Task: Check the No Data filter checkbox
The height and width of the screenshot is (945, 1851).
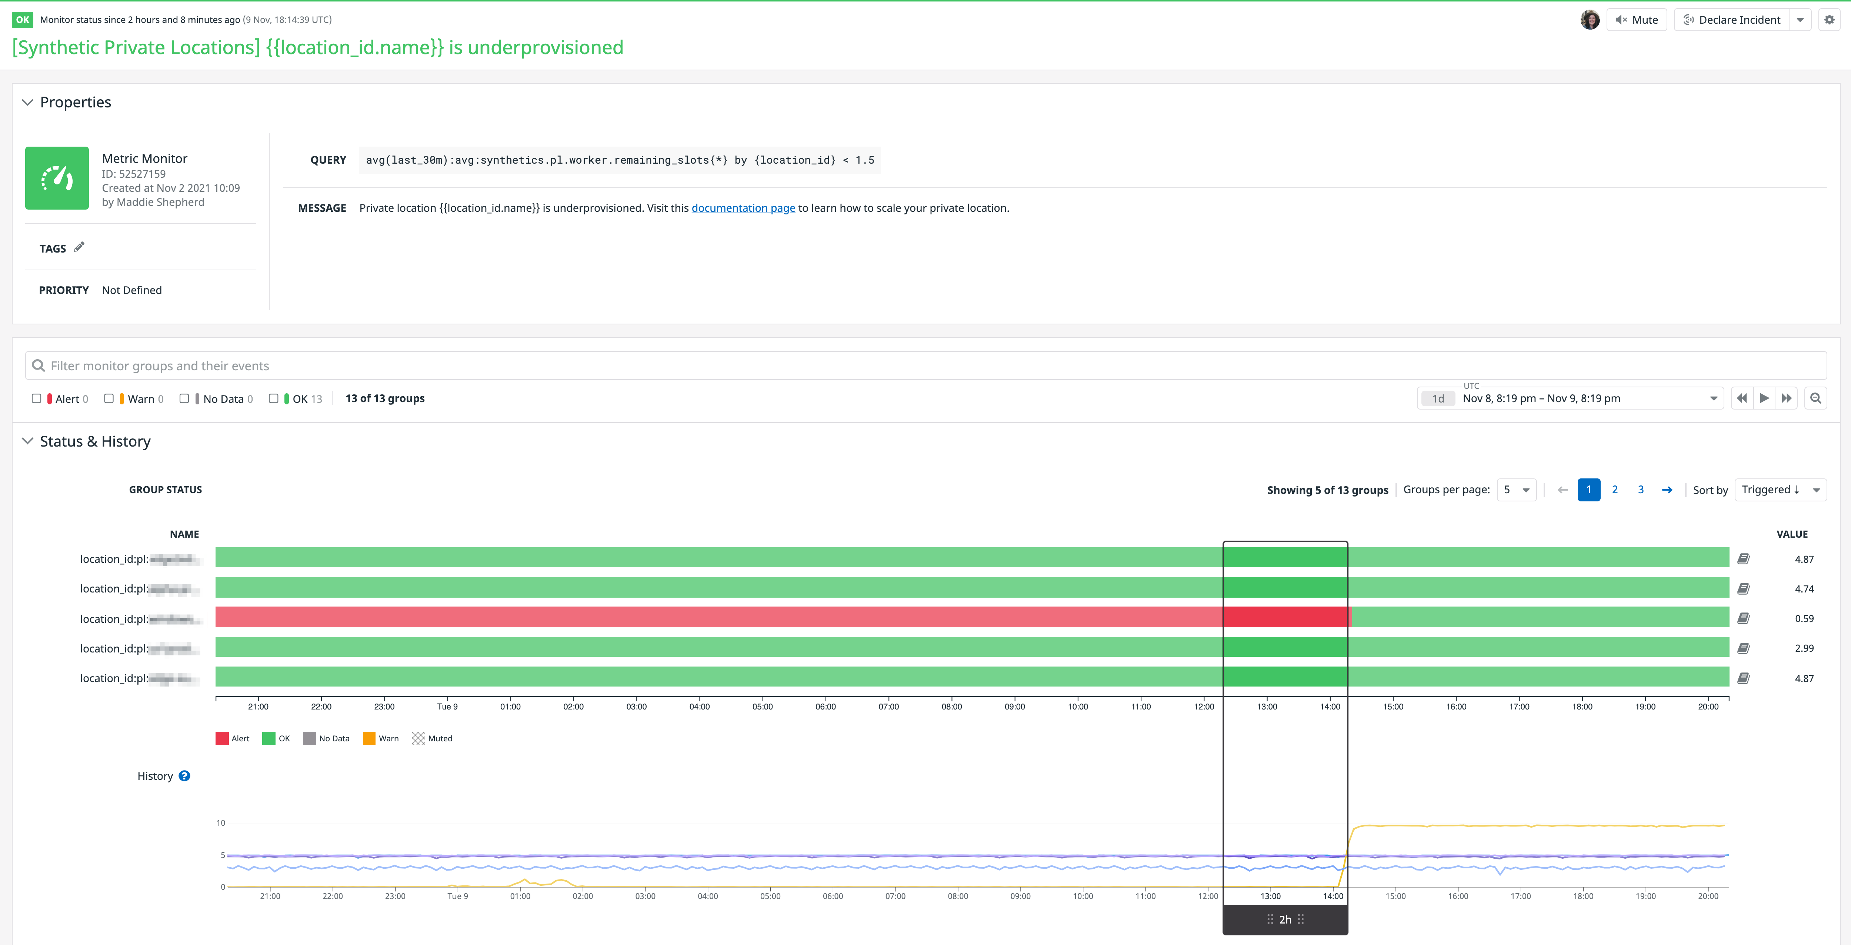Action: [x=184, y=398]
